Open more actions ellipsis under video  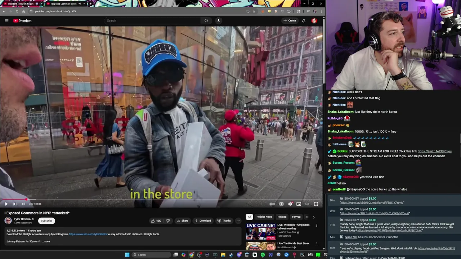pos(238,221)
